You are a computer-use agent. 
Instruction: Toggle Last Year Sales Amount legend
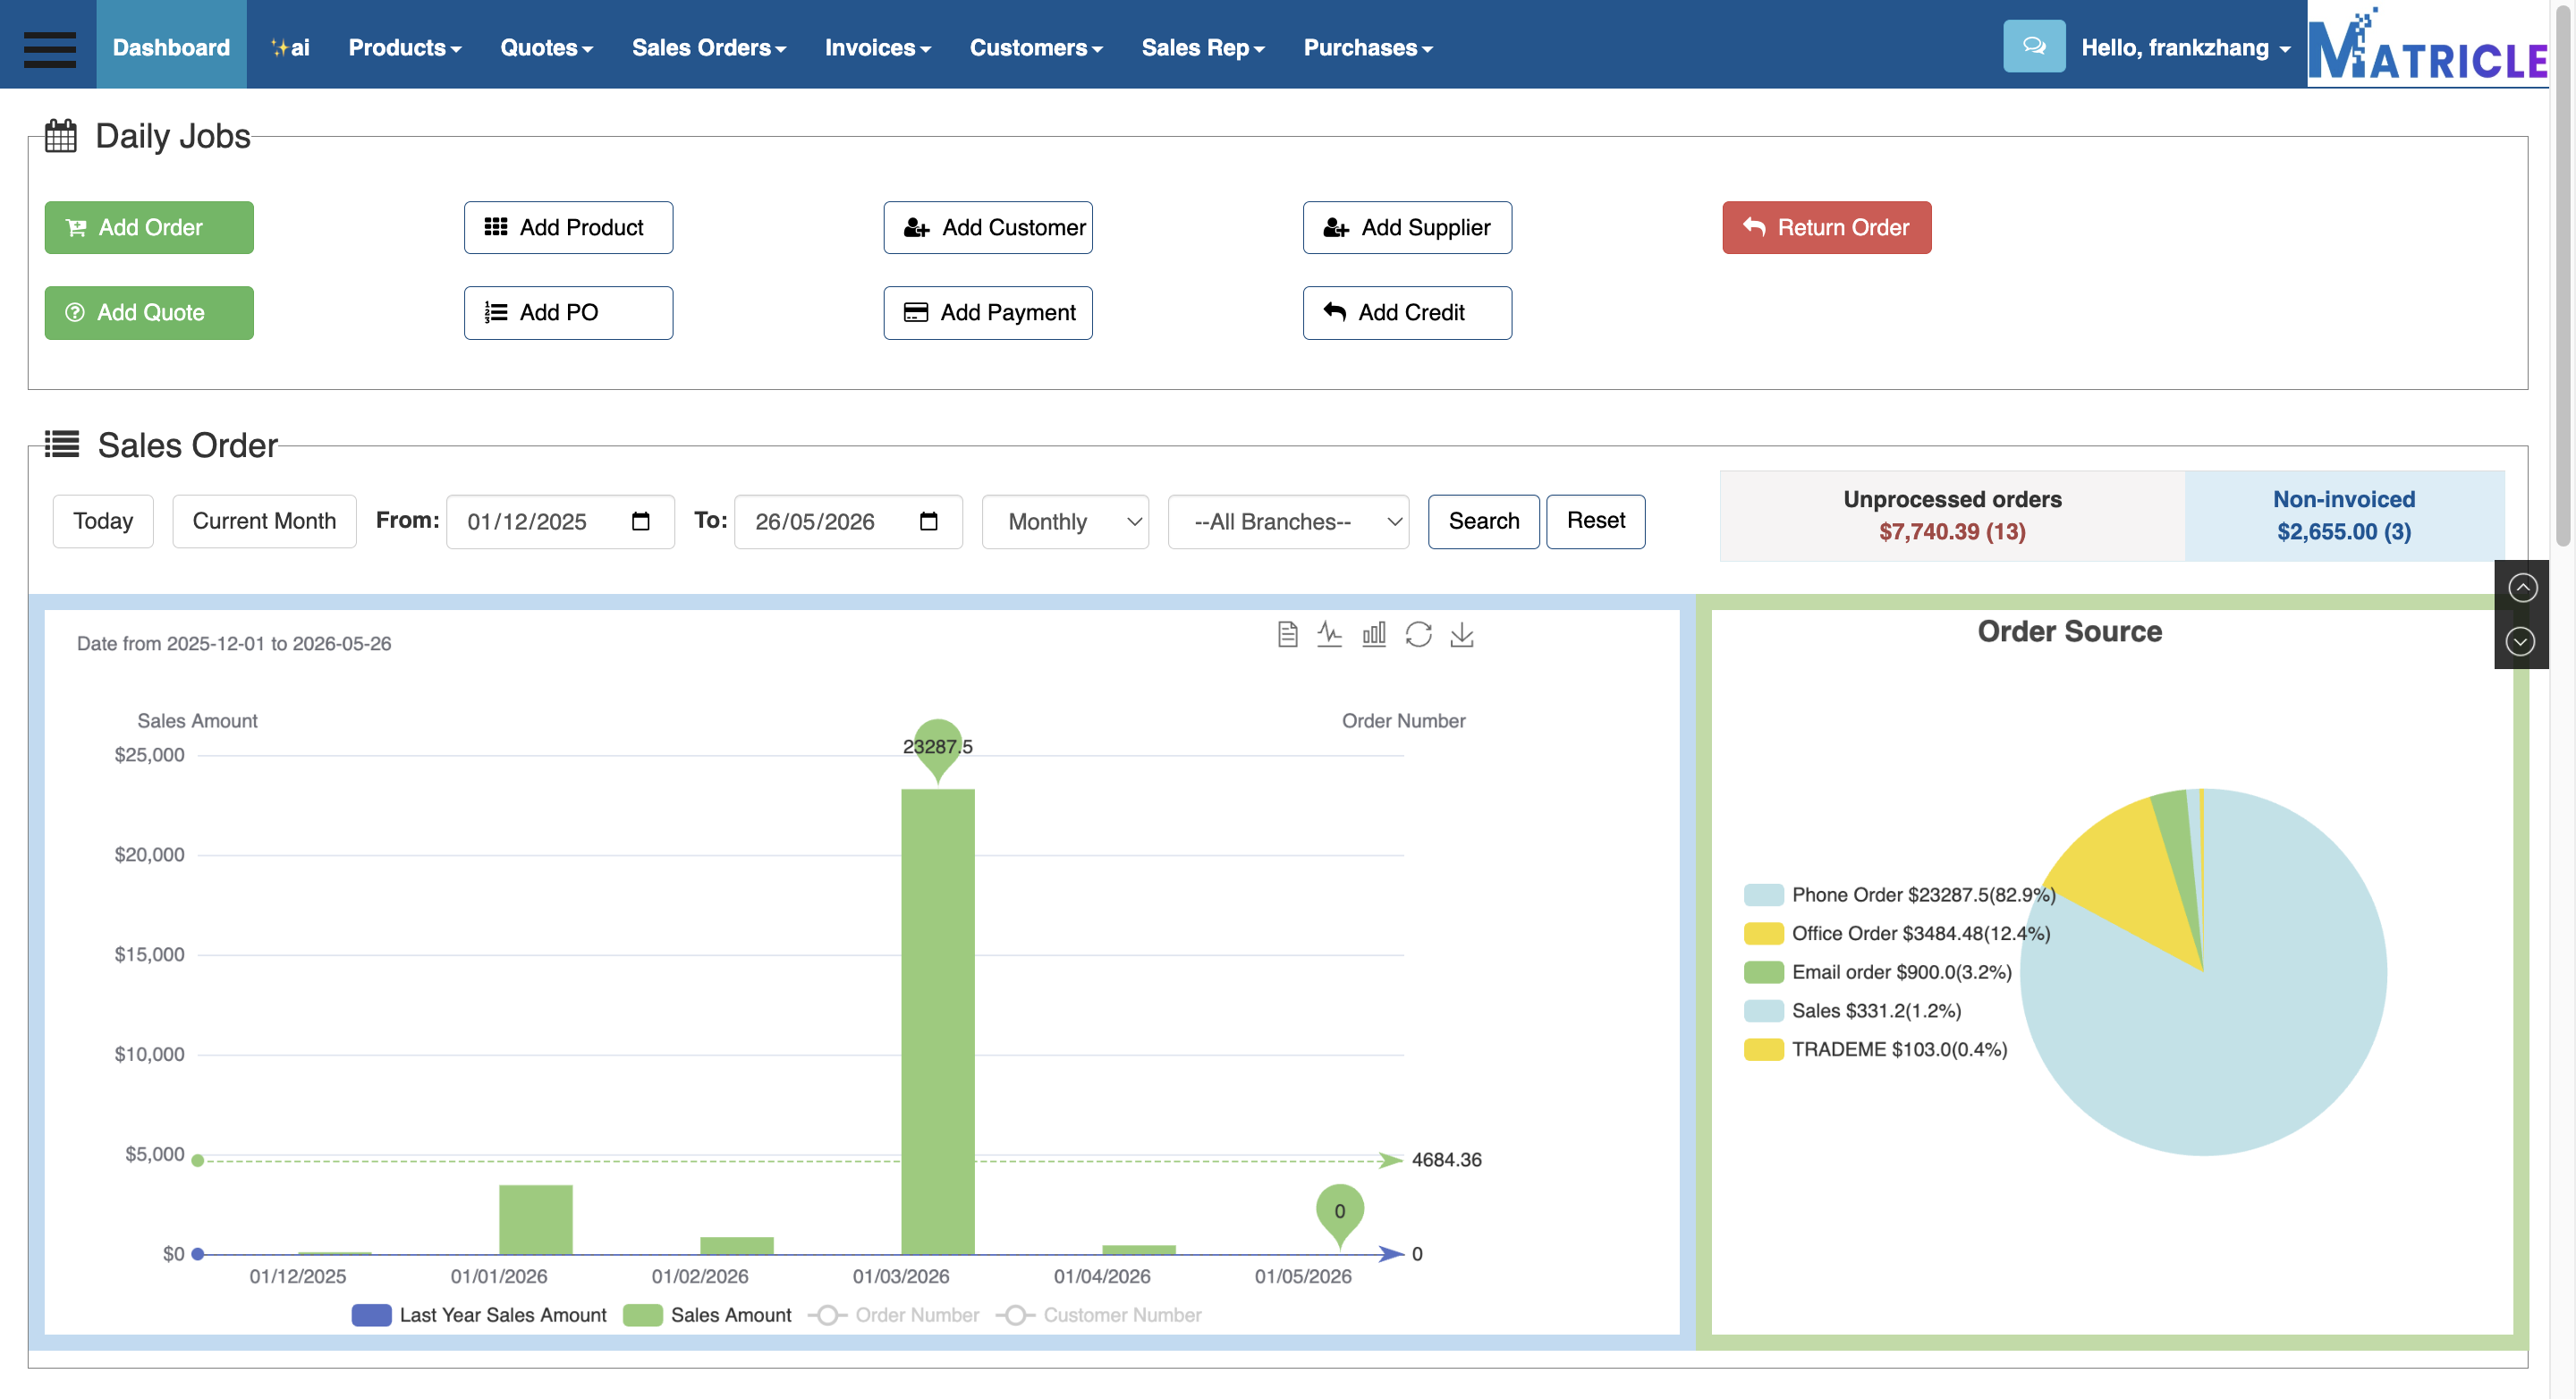[x=478, y=1314]
